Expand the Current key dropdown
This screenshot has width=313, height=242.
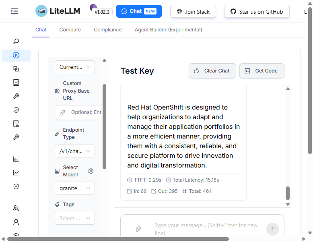[x=75, y=67]
